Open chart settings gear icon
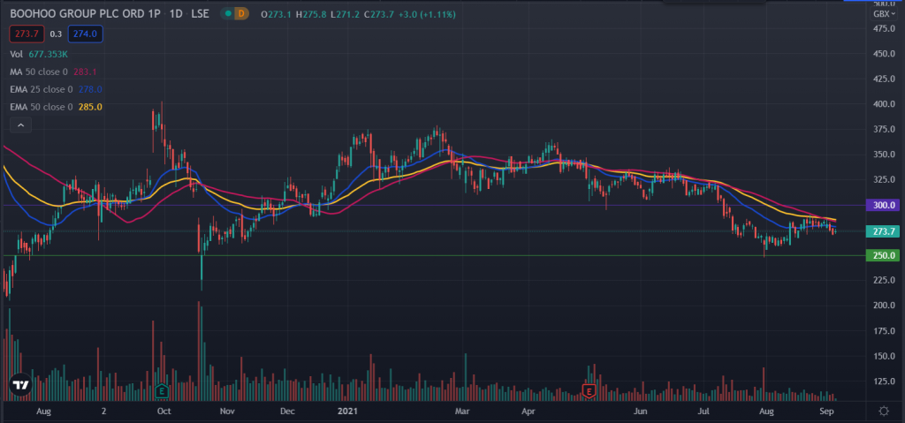Viewport: 905px width, 423px height. point(883,411)
